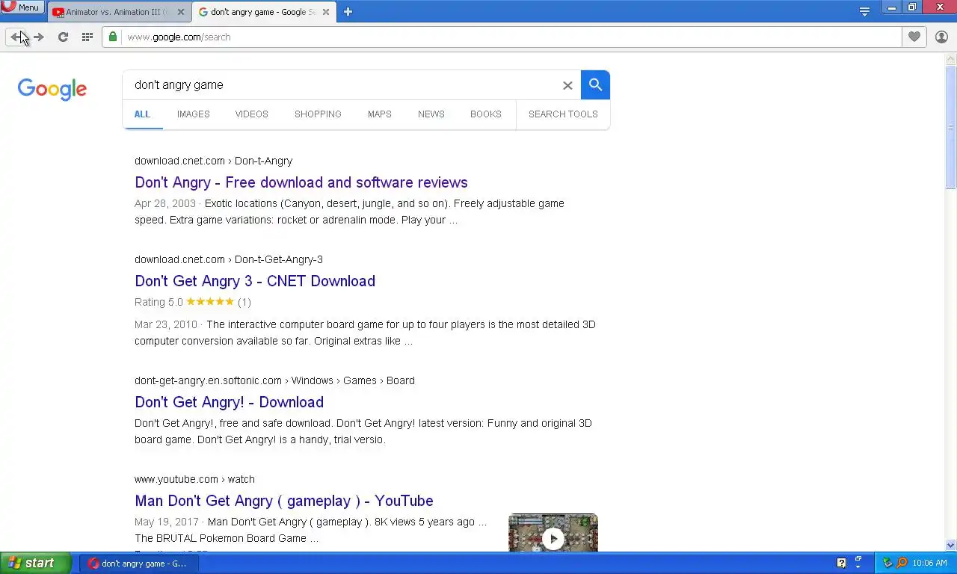
Task: Open the Opera Menu button
Action: [x=22, y=7]
